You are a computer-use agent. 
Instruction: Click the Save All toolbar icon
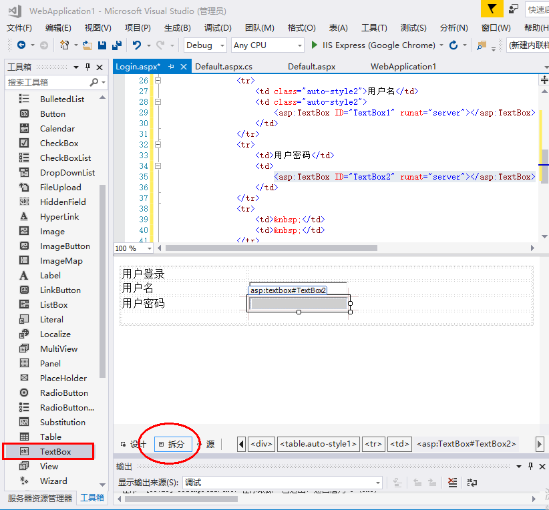116,45
